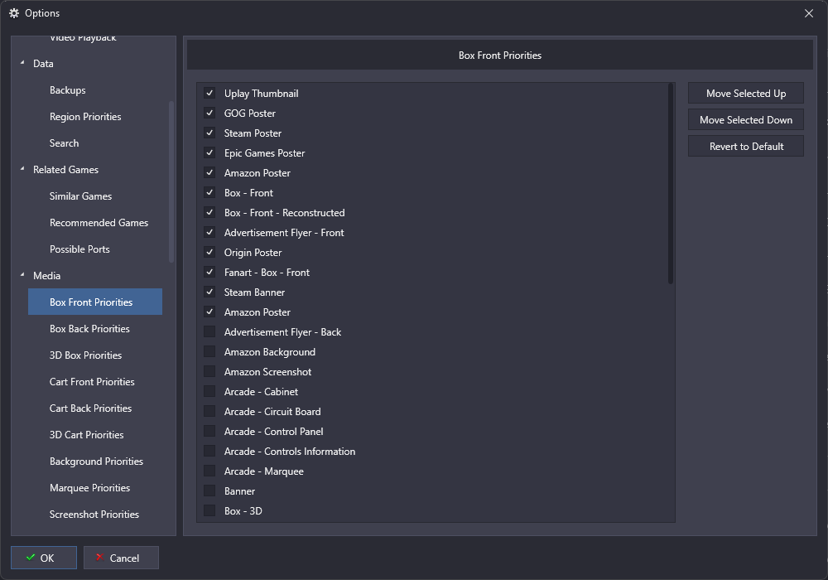Toggle the Steam Poster checkbox
The height and width of the screenshot is (580, 828).
209,133
